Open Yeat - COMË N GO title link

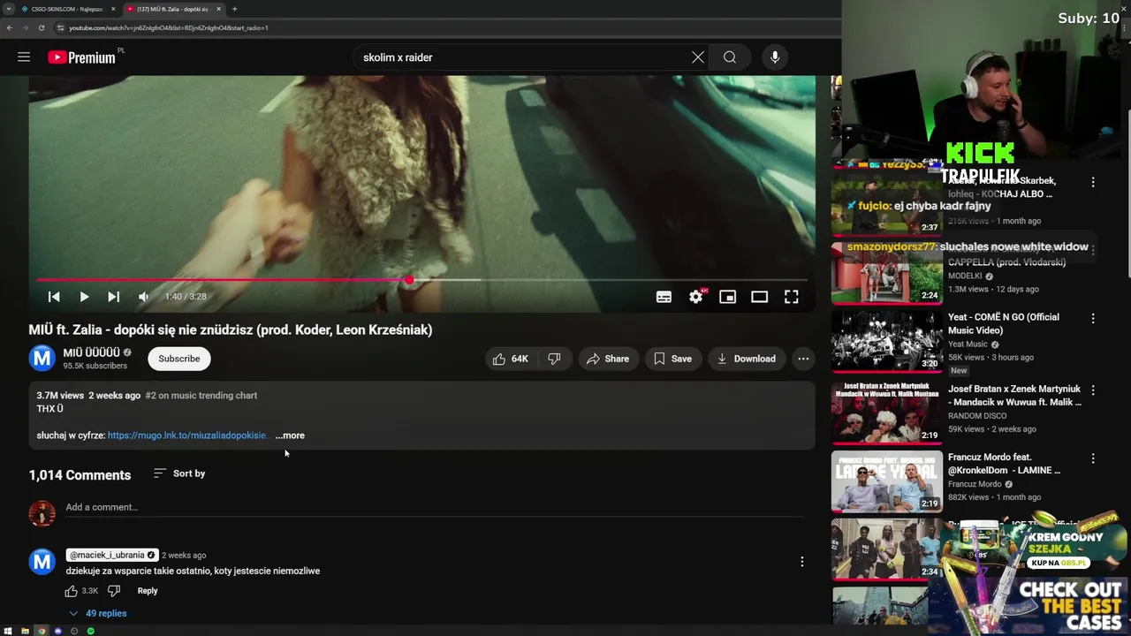1004,323
